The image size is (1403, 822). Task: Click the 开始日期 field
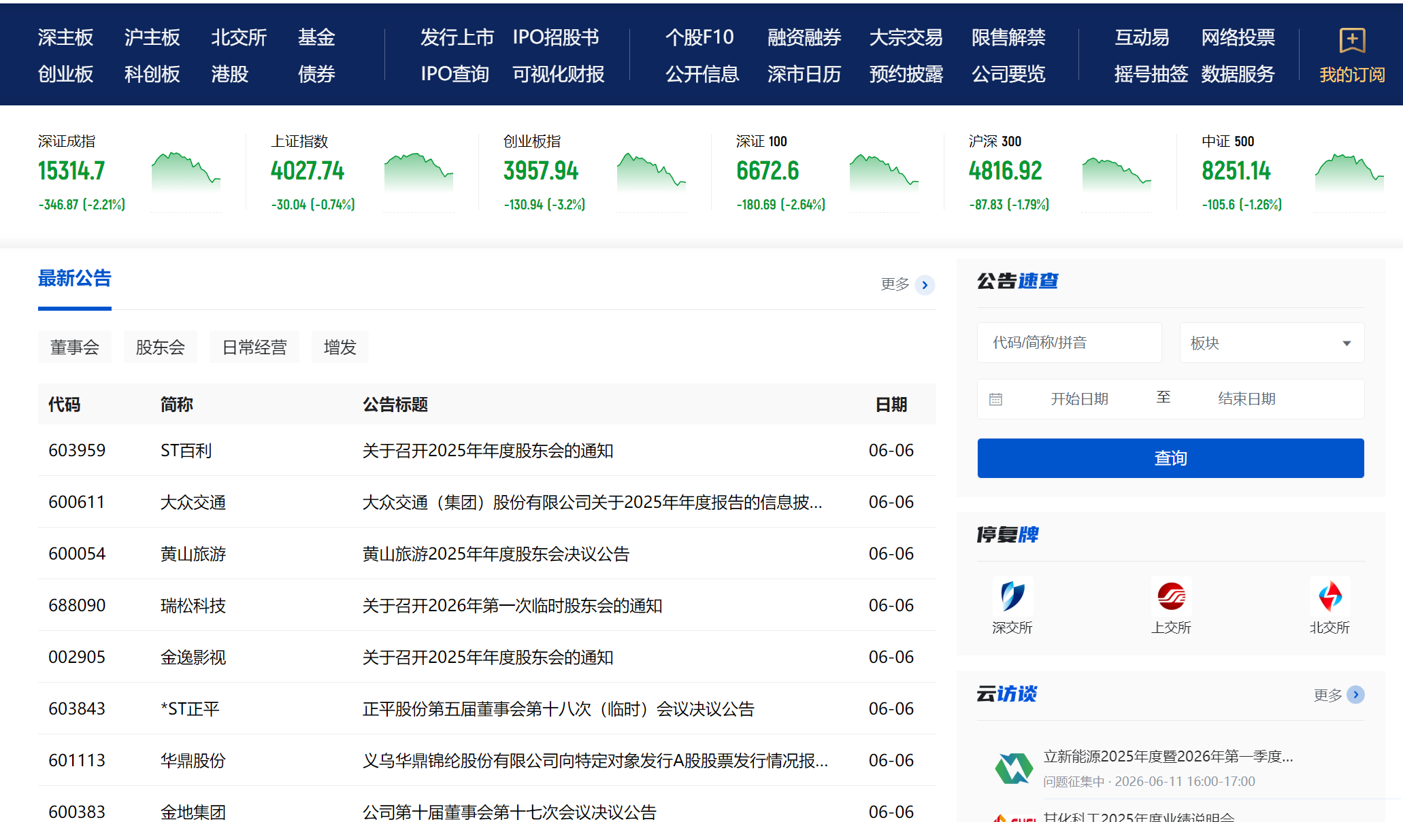pos(1080,399)
